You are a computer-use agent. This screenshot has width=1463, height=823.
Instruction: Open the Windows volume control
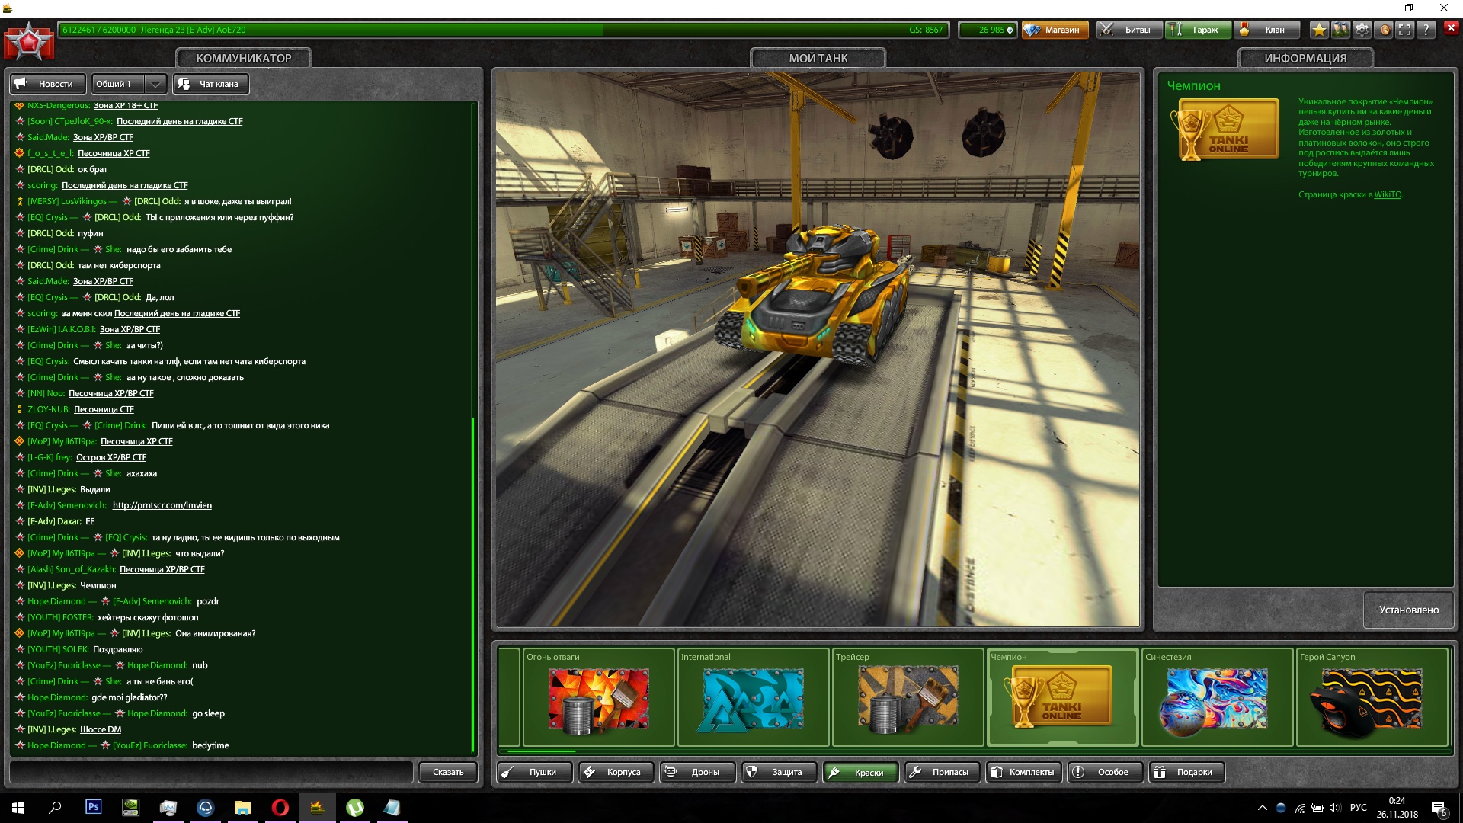pos(1334,808)
